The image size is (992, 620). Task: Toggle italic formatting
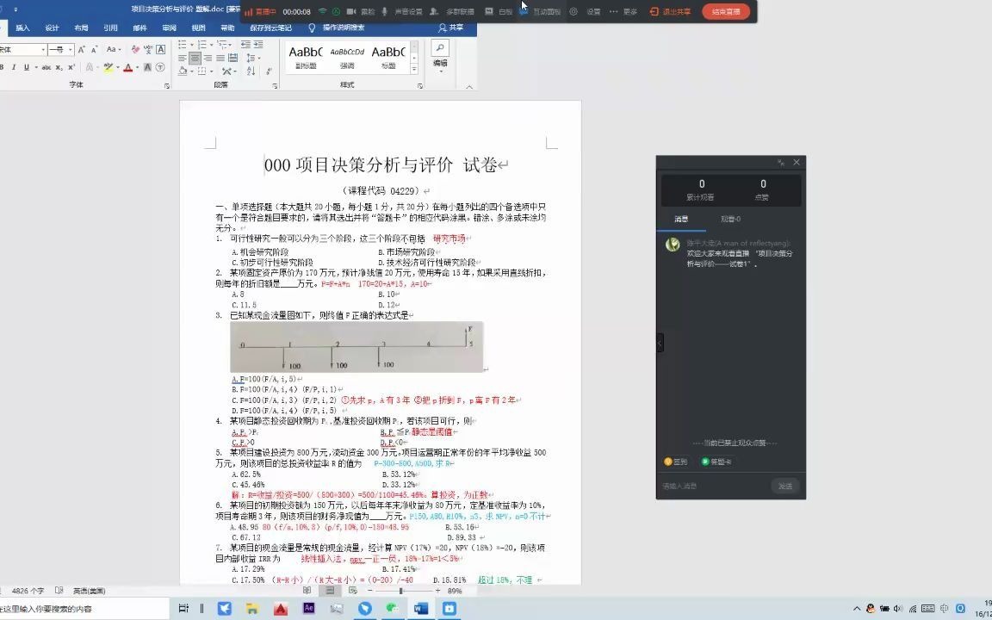[x=14, y=66]
